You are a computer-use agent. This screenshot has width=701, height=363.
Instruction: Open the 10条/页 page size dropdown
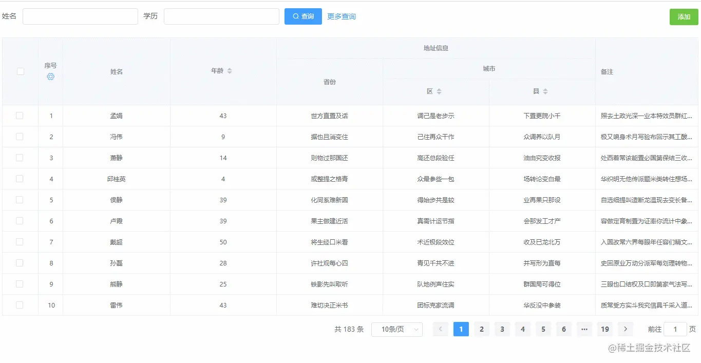tap(396, 329)
